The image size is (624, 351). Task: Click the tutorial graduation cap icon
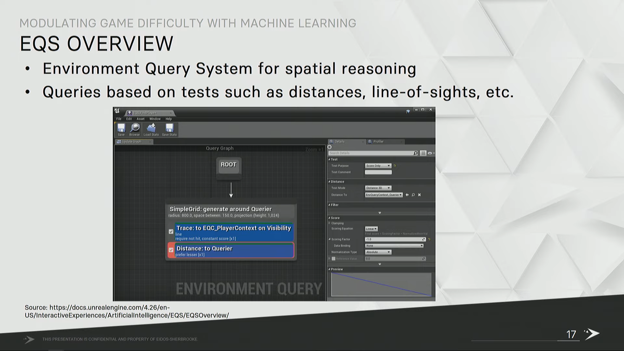tap(408, 111)
